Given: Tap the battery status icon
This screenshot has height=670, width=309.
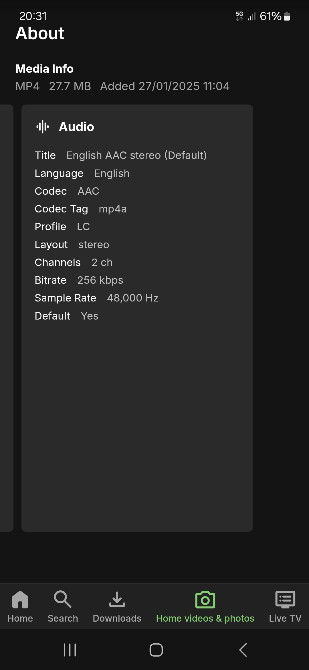Looking at the screenshot, I should tap(287, 16).
